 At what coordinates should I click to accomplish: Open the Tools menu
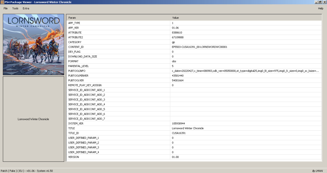pos(15,8)
